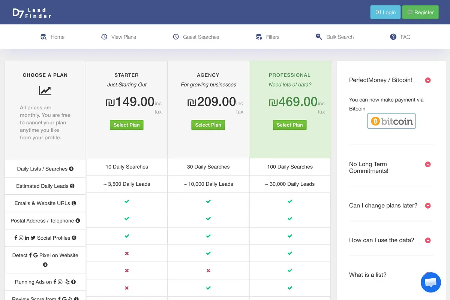This screenshot has height=300, width=450.
Task: Click info icon beside Daily Lists / Searches
Action: coord(71,169)
